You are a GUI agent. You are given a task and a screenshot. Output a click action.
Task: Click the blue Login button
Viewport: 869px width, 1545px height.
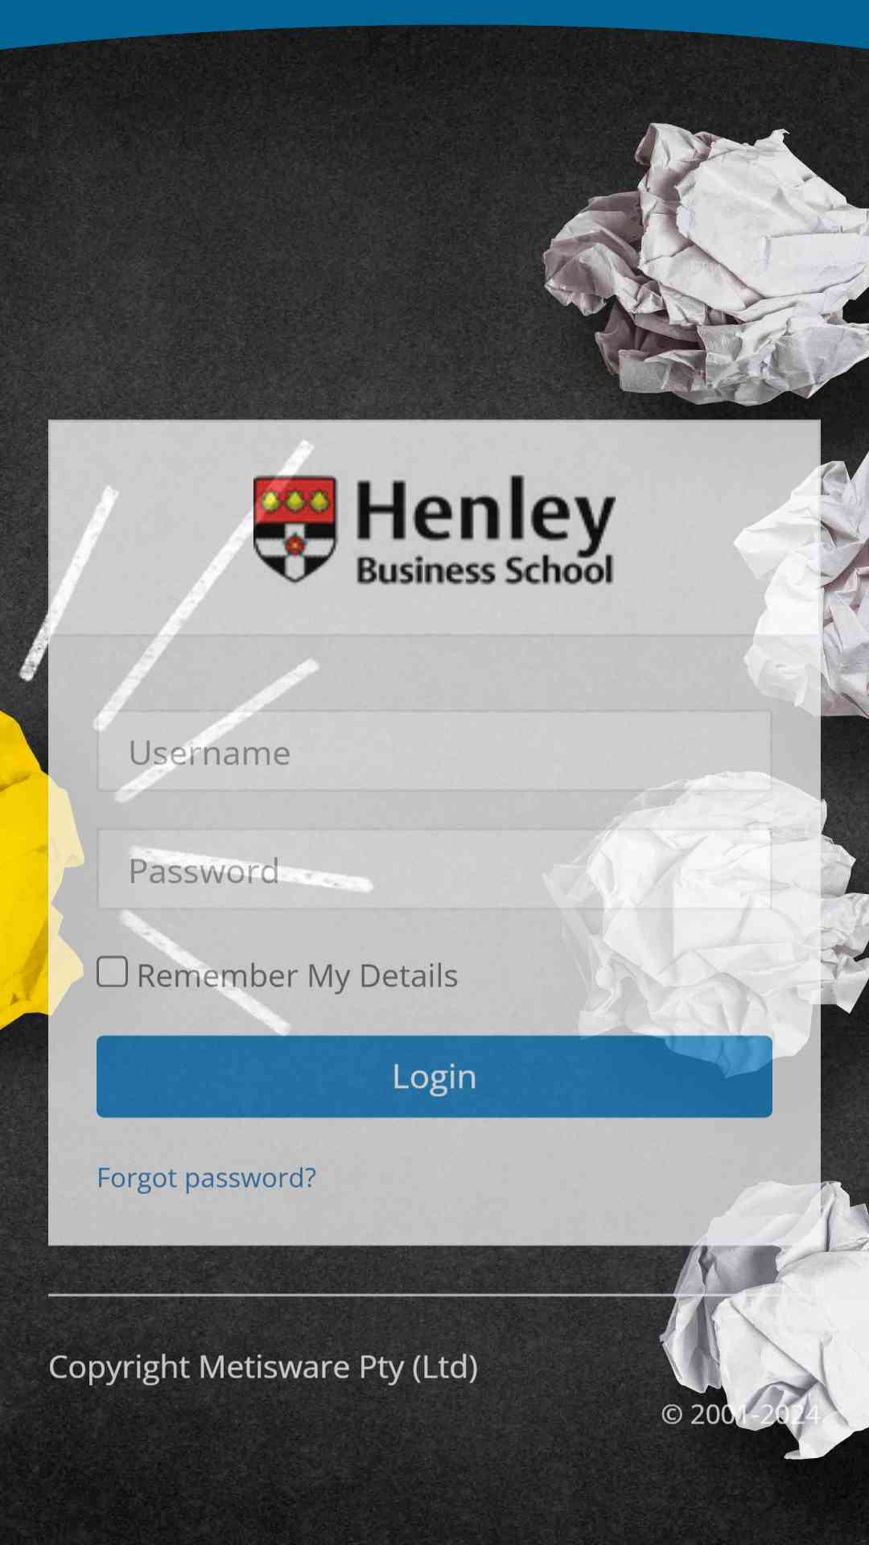coord(434,1077)
